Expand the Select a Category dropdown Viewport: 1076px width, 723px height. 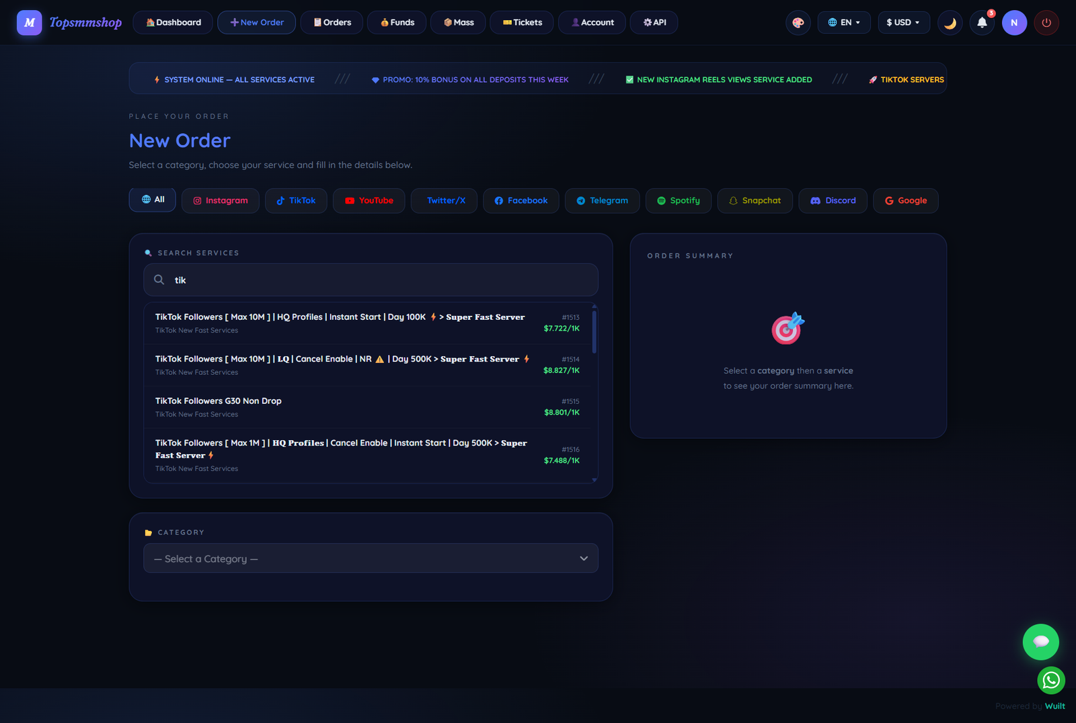tap(371, 558)
